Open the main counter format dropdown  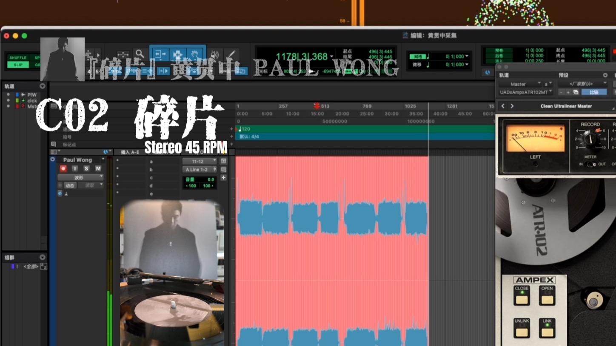(x=331, y=57)
